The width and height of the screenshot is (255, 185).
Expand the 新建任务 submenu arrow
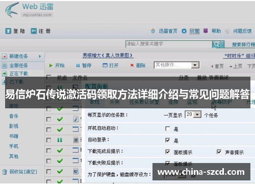pyautogui.click(x=40, y=56)
